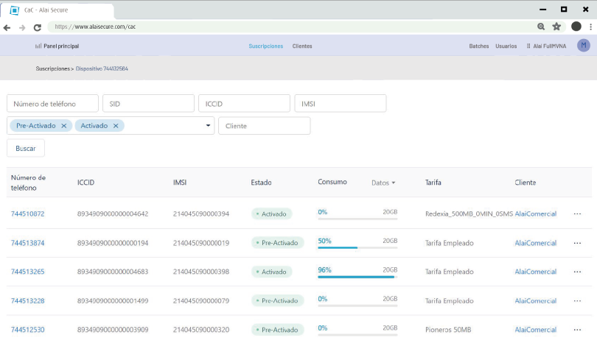Click ICCID value 8934909000000003909

[x=113, y=330]
